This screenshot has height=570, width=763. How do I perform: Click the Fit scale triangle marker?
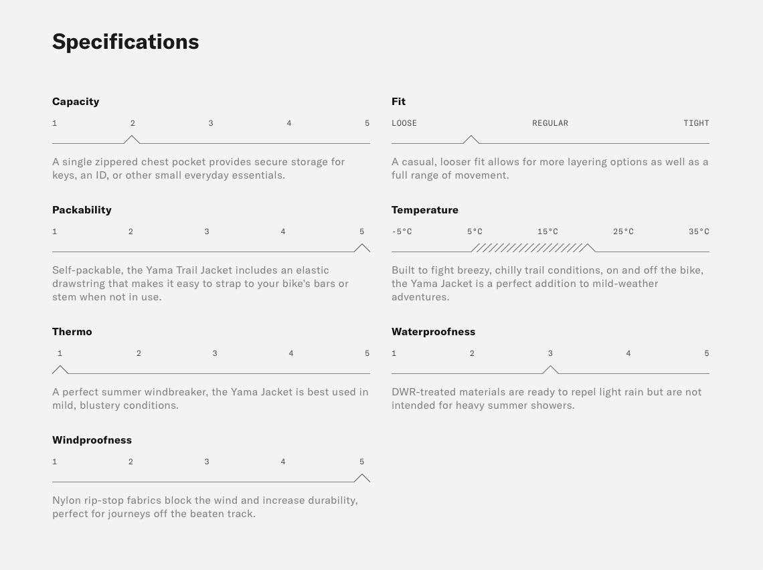[471, 139]
